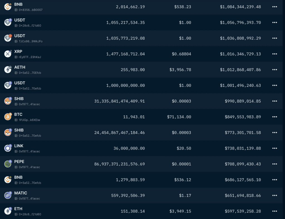The height and width of the screenshot is (219, 285).
Task: Click the ETH token icon in last row
Action: (8, 211)
